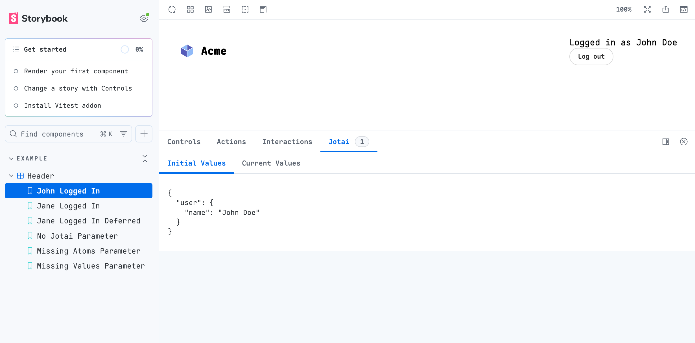695x343 pixels.
Task: Select Render your first component checklist item
Action: [x=76, y=71]
